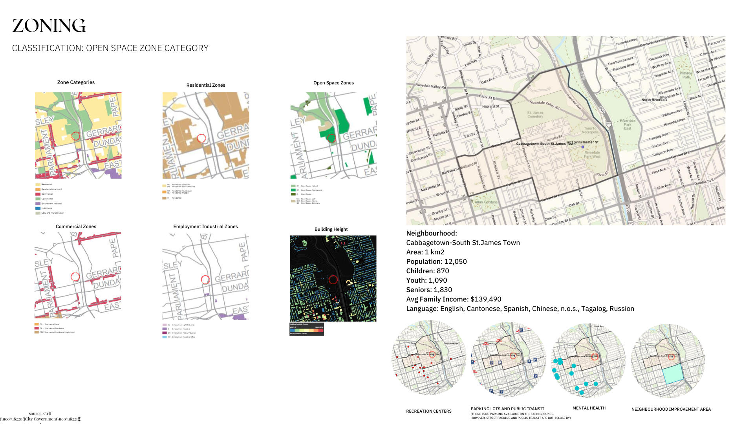The image size is (754, 424).
Task: Click red circle marker on Residential Zones map
Action: coord(201,138)
